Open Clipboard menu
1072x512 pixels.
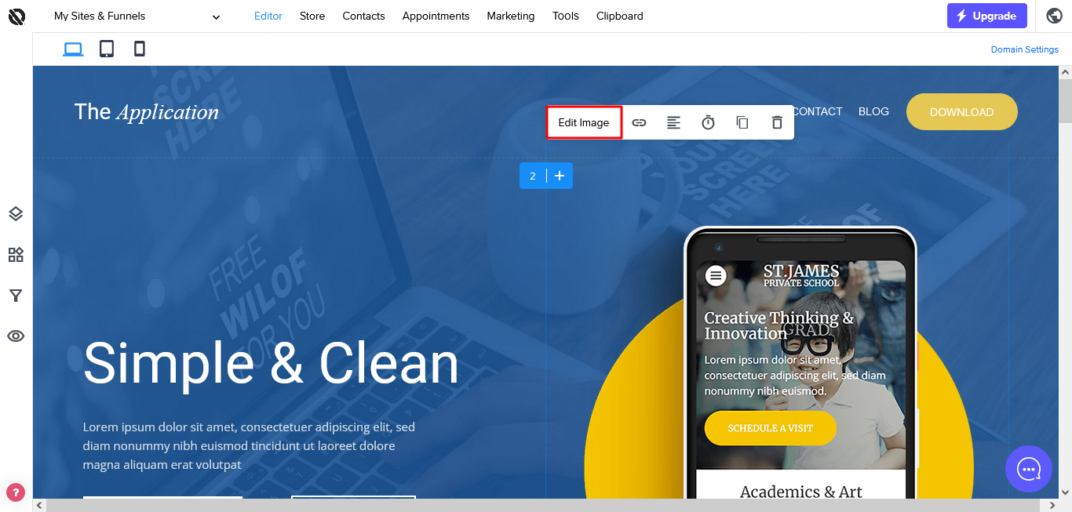point(620,16)
